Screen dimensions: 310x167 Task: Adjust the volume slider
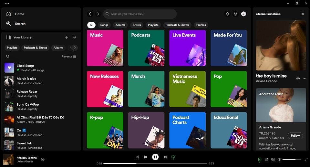tap(292, 160)
